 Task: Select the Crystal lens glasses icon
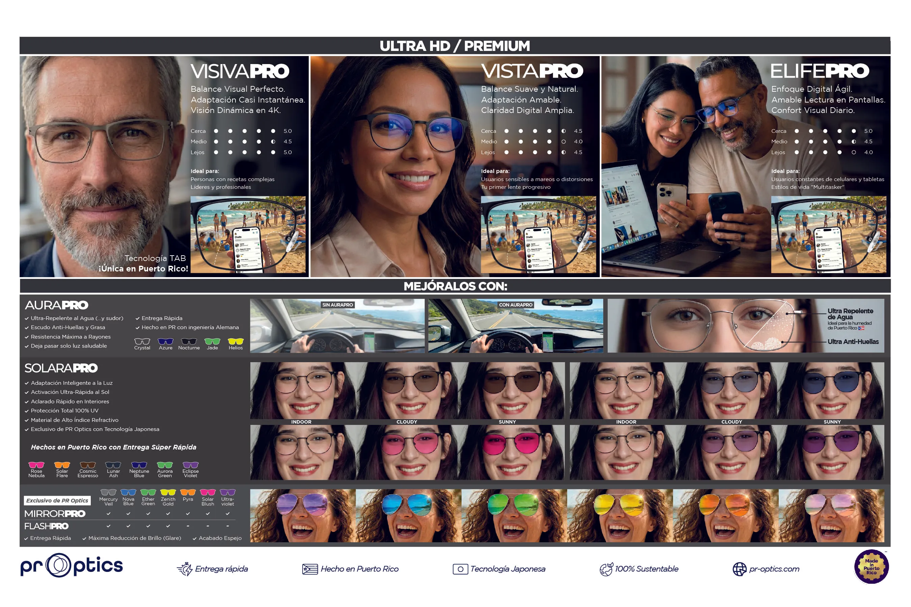[x=142, y=341]
